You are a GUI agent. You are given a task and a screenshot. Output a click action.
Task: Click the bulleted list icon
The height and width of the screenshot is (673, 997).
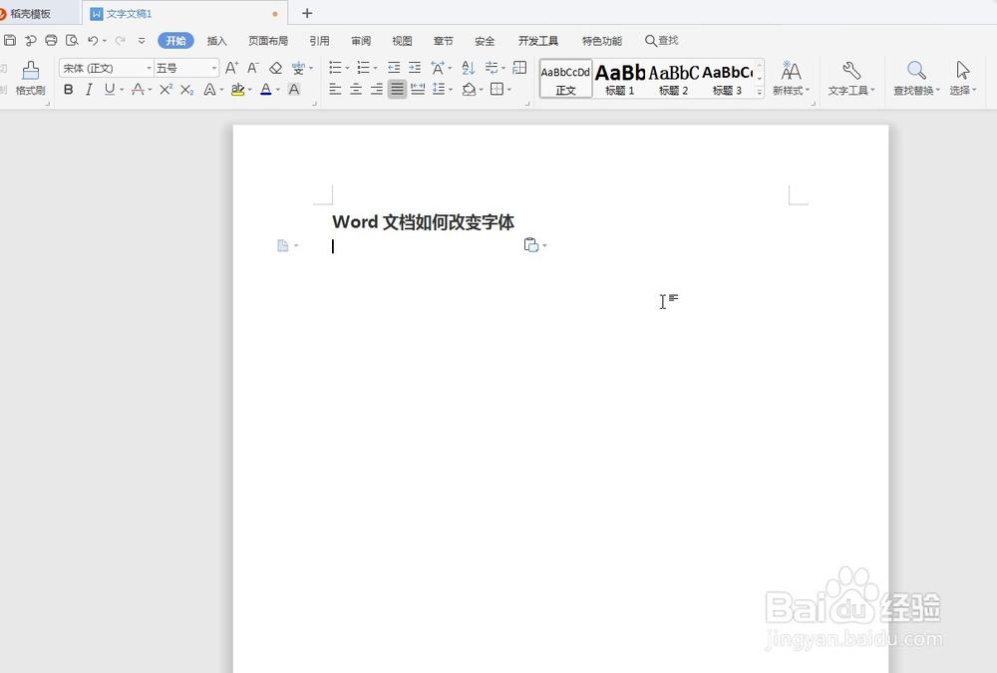click(x=335, y=68)
